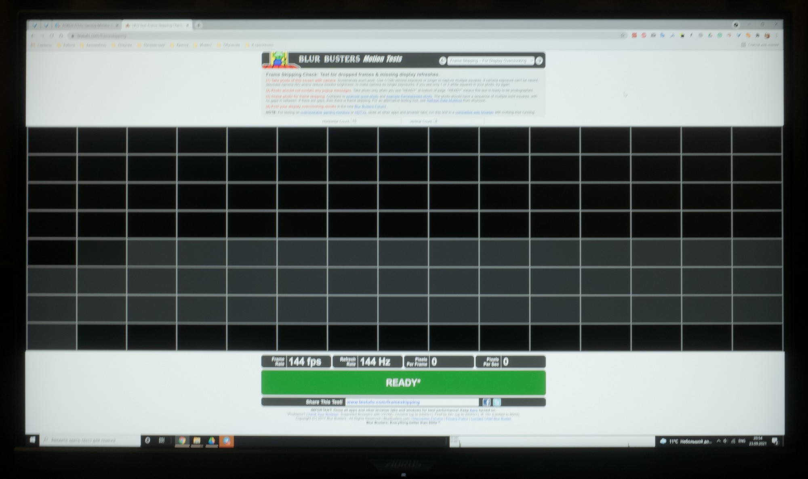Show hidden system tray icons chevron
Image resolution: width=808 pixels, height=479 pixels.
[718, 441]
